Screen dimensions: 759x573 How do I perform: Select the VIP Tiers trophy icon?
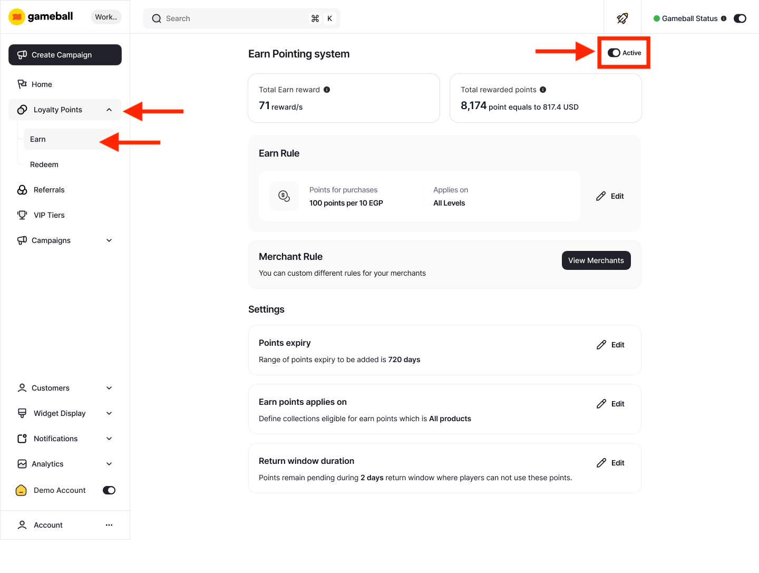pos(22,215)
